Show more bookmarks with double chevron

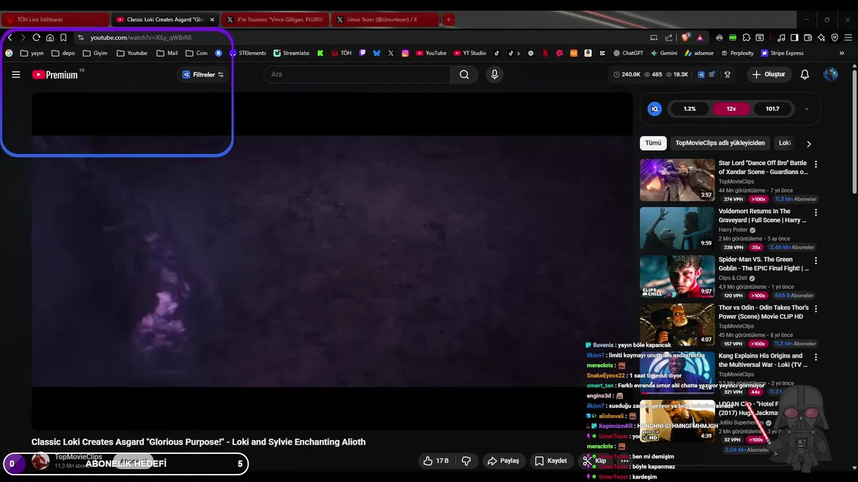coord(841,53)
